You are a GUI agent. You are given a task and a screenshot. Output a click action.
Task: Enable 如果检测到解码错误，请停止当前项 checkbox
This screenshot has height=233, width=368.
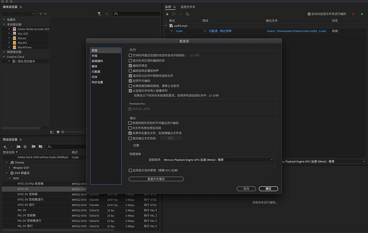point(130,86)
